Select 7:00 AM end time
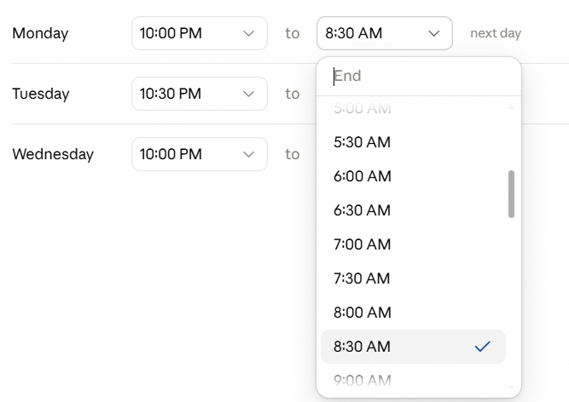569x402 pixels. coord(414,244)
